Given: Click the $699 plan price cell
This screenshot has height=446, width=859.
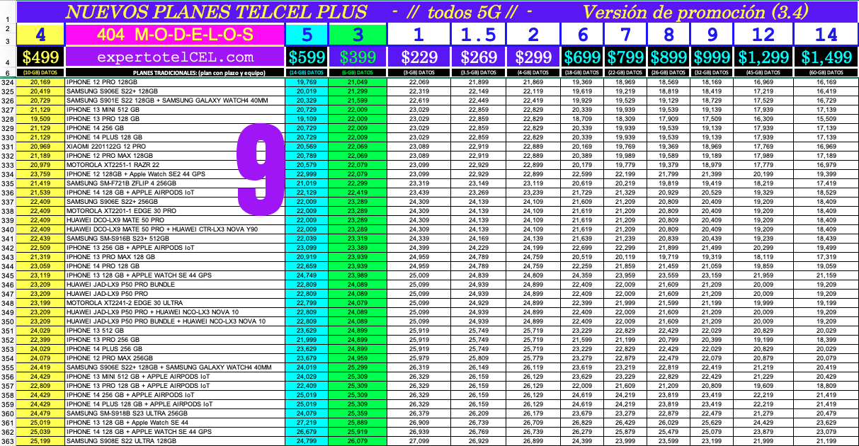Looking at the screenshot, I should pyautogui.click(x=582, y=57).
